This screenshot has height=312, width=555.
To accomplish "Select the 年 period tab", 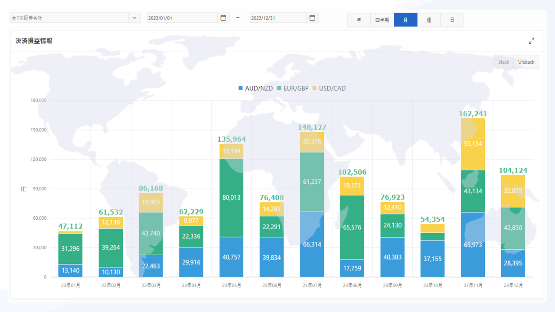I will point(359,20).
